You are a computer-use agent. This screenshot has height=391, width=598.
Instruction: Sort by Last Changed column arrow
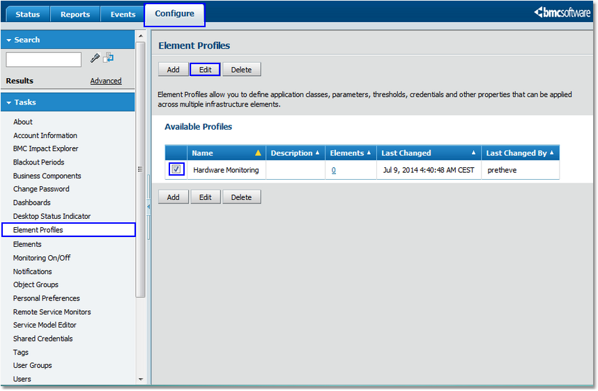(473, 153)
